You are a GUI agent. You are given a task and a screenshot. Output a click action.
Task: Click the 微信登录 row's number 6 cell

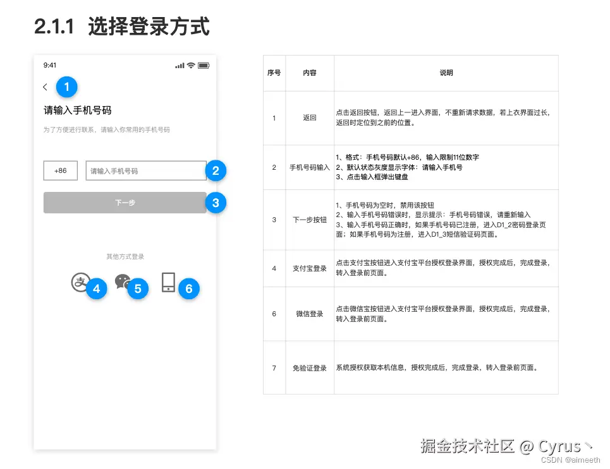point(274,314)
